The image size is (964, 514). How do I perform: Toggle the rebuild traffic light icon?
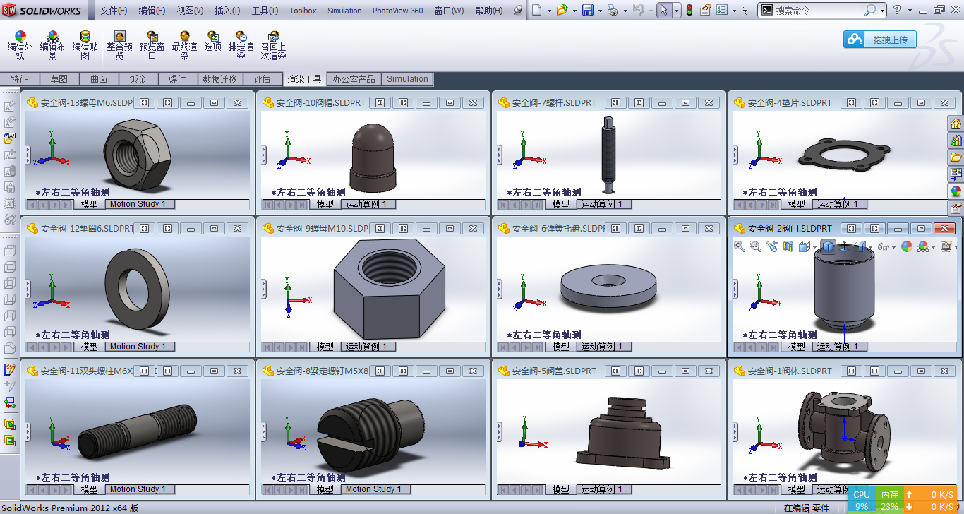(x=689, y=11)
